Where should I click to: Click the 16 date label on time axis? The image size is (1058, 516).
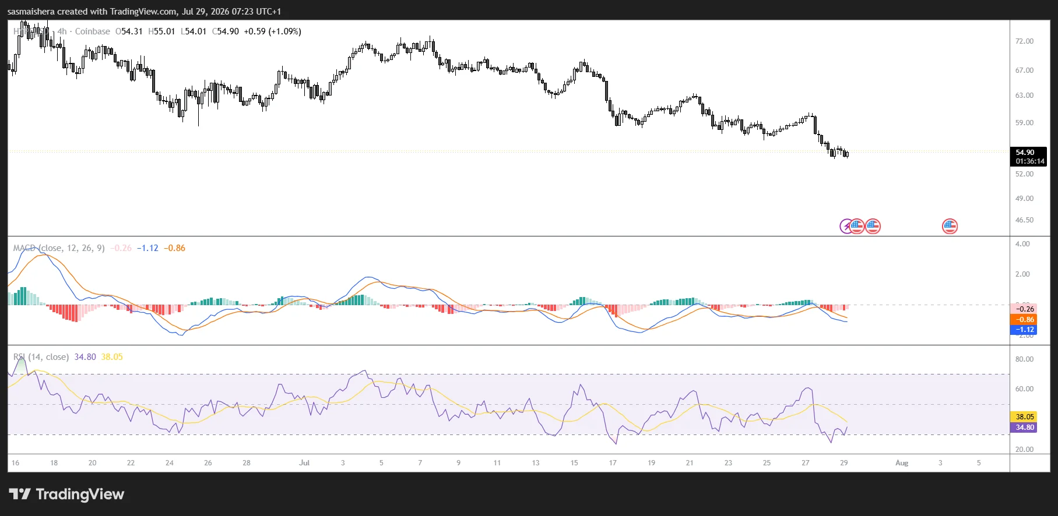pos(15,463)
